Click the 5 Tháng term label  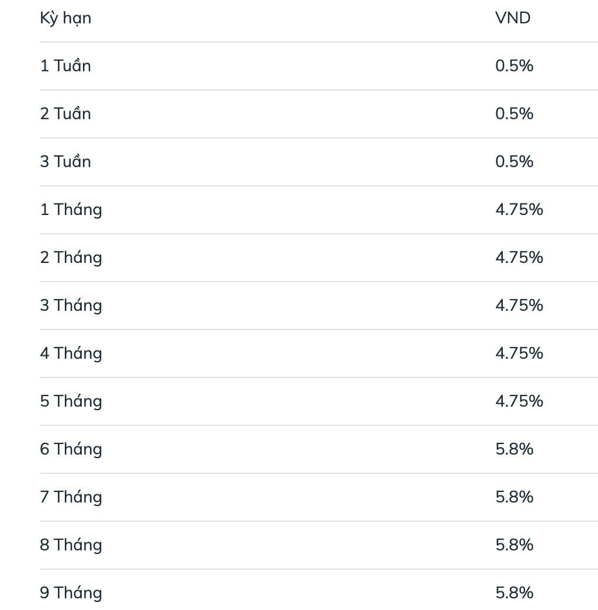tap(71, 401)
